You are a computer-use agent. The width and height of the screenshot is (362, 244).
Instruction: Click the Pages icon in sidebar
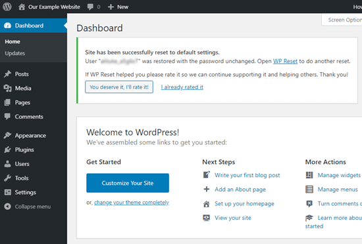pos(7,102)
